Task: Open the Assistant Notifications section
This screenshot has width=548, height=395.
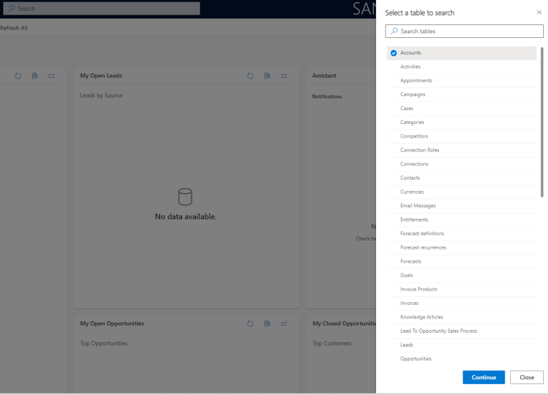Action: coord(327,96)
